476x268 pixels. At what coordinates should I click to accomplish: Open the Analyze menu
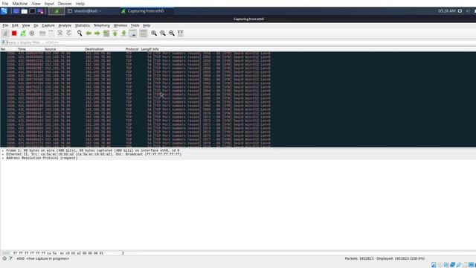tap(65, 25)
